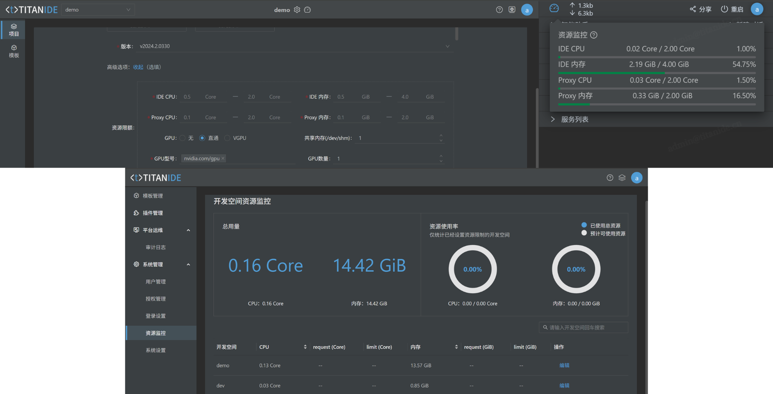
Task: Open the resource gauge icon next to demo
Action: pos(308,10)
